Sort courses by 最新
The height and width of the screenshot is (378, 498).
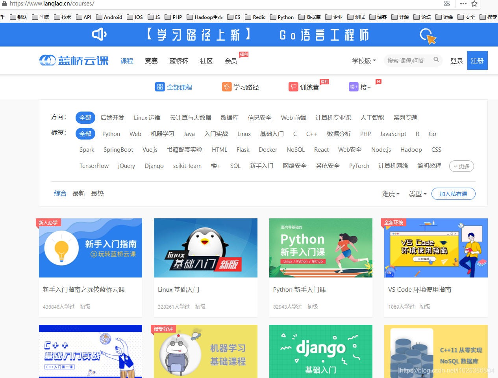click(79, 193)
